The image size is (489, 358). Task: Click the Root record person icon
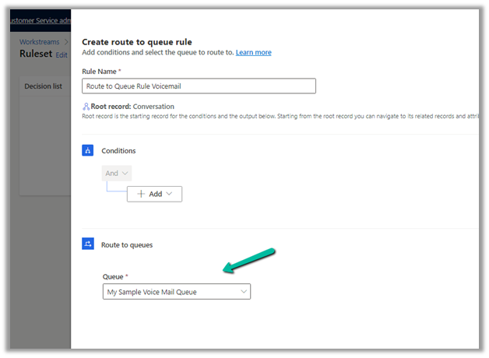coord(86,107)
